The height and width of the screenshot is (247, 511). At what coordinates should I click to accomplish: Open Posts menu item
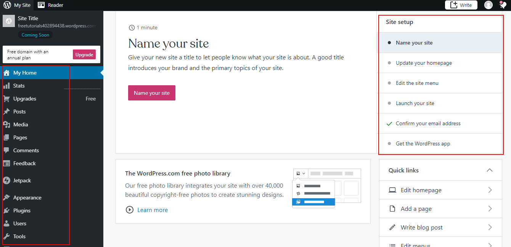point(51,112)
